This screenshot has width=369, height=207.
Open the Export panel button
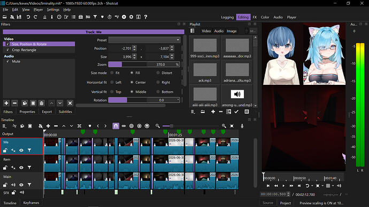(x=47, y=112)
